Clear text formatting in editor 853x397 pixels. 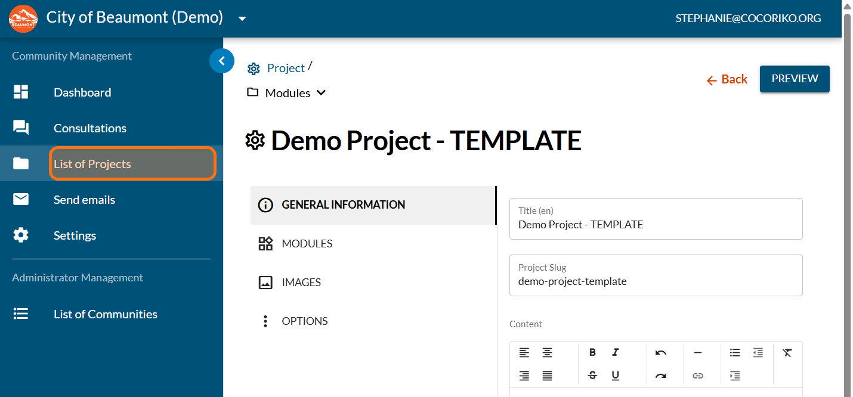(x=787, y=352)
